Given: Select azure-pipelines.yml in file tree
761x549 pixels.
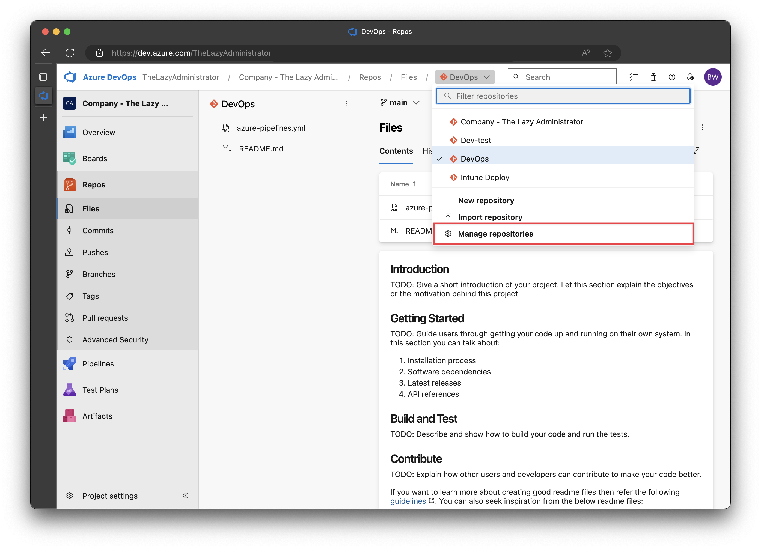Looking at the screenshot, I should [x=271, y=128].
